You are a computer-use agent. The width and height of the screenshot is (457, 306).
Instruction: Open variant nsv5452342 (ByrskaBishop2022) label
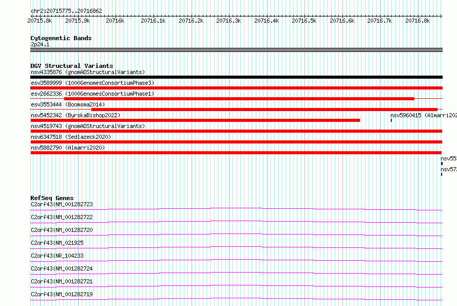click(x=75, y=115)
